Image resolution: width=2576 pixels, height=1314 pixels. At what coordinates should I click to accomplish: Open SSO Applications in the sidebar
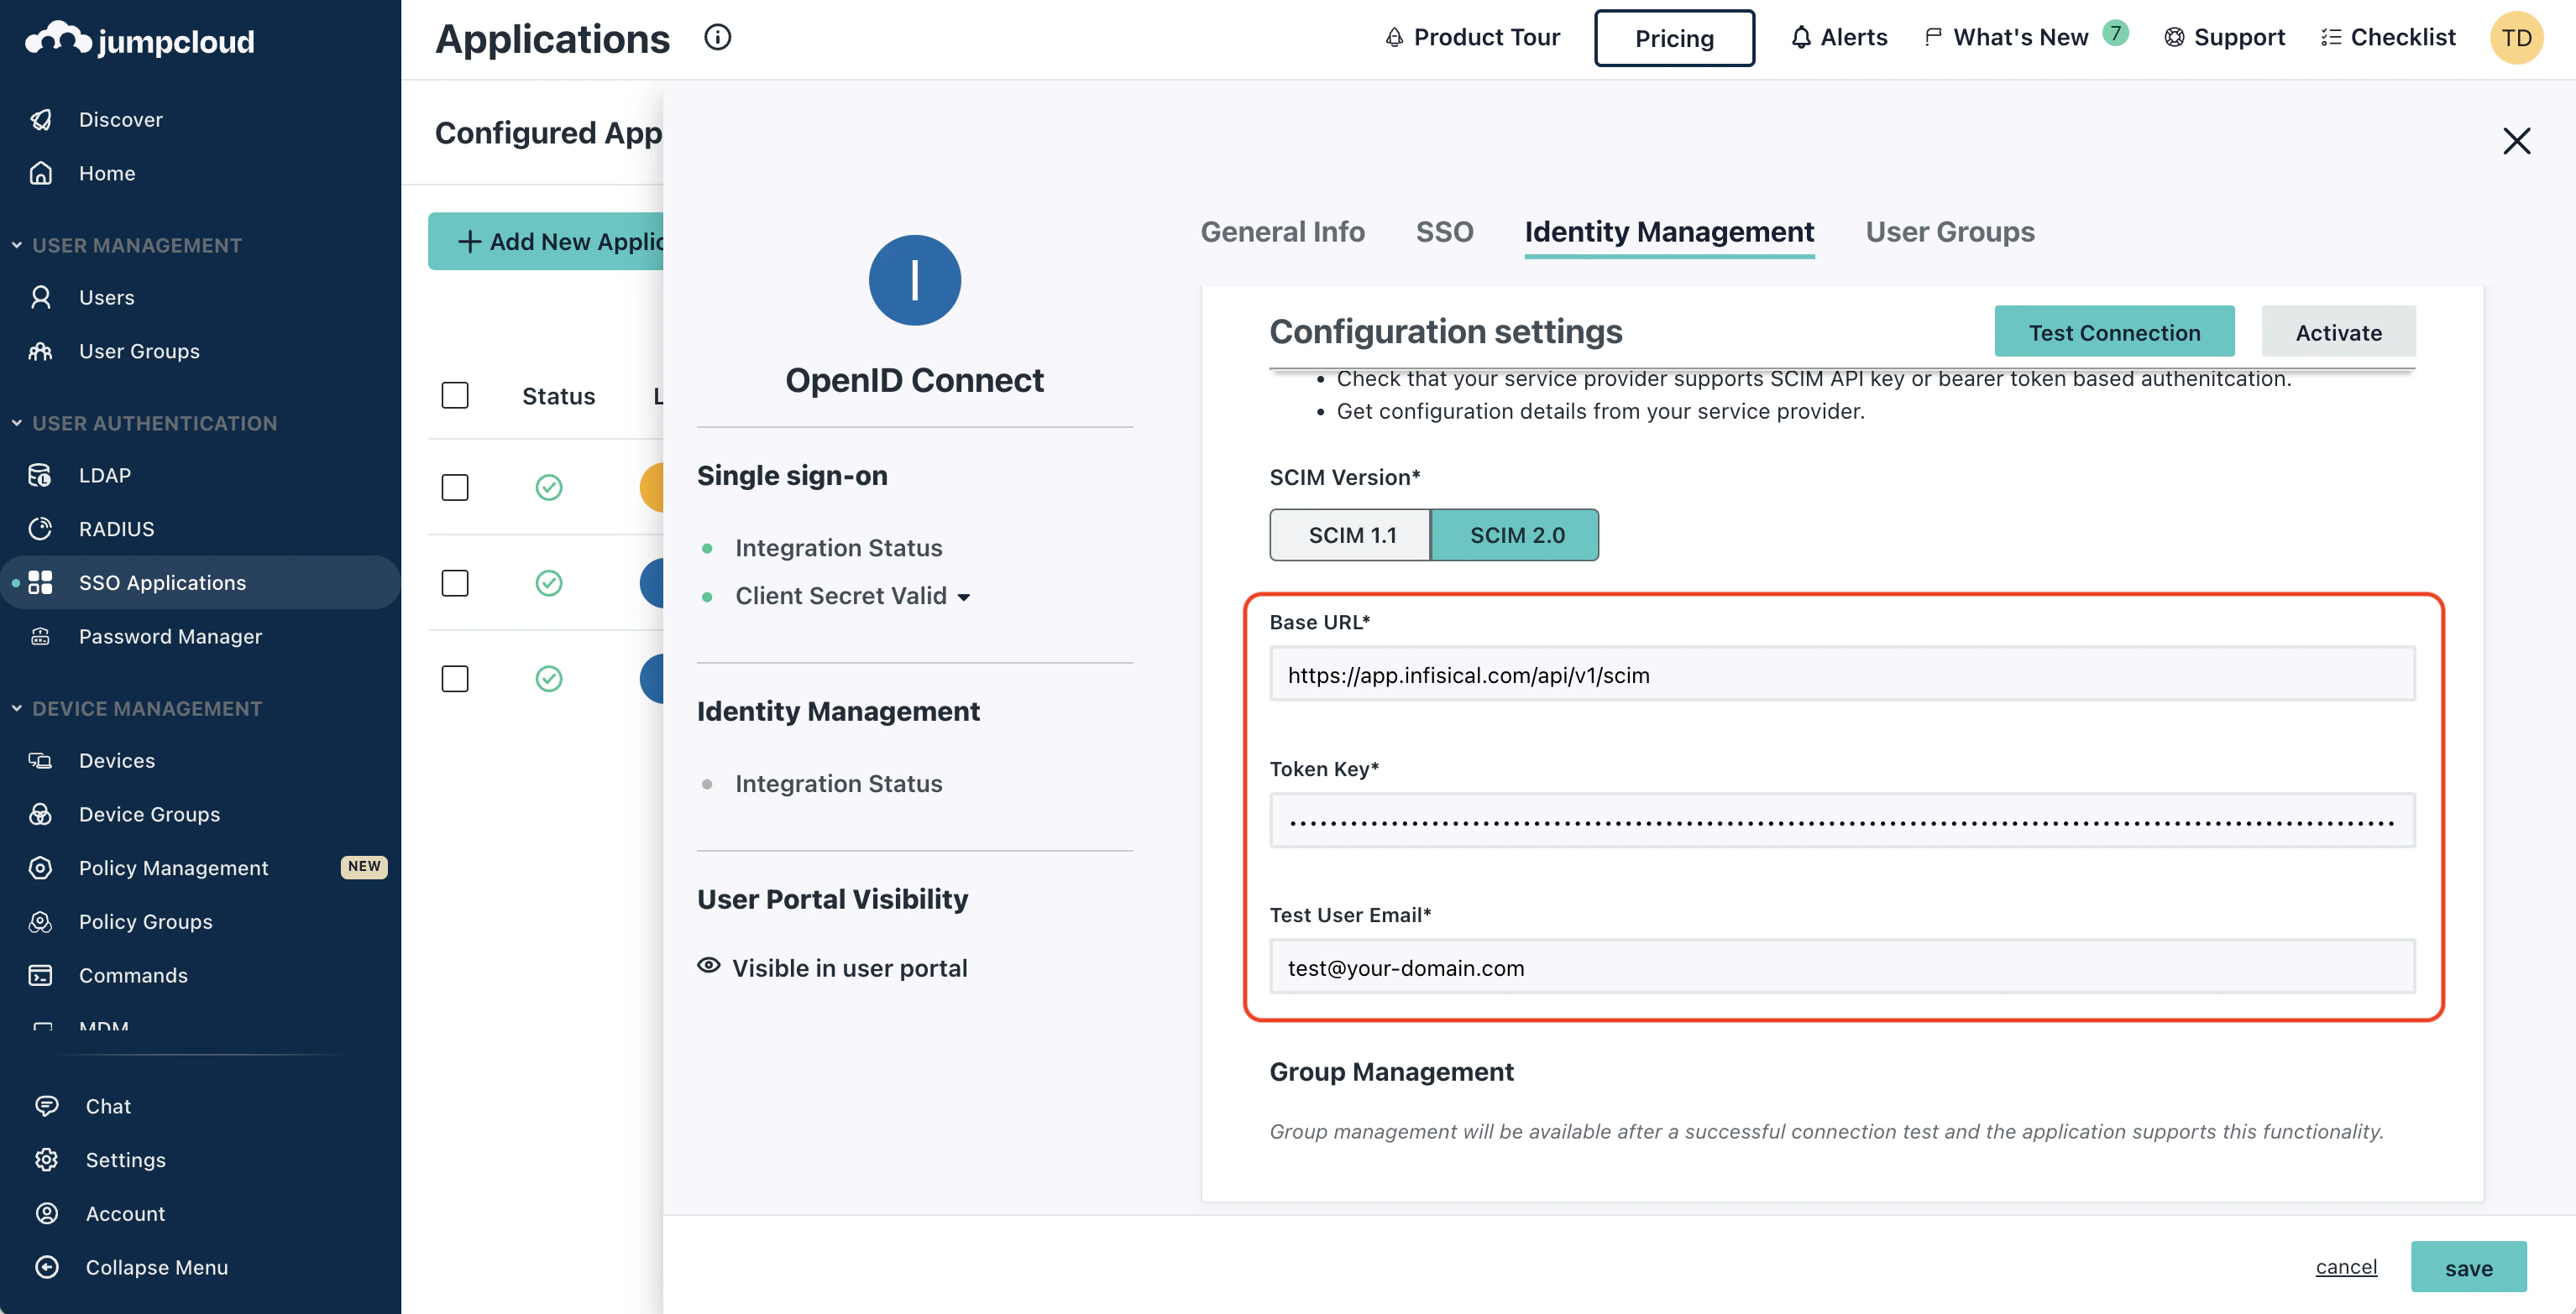click(x=200, y=582)
